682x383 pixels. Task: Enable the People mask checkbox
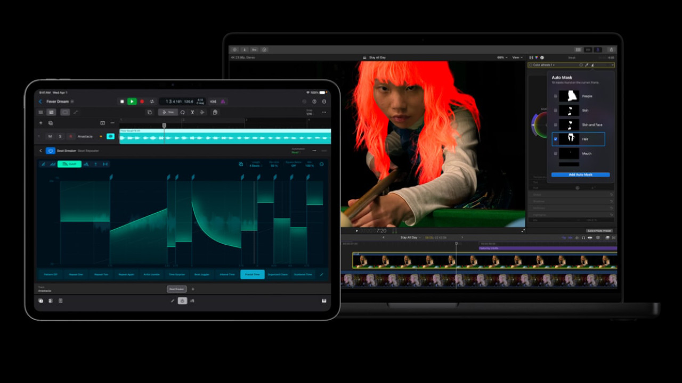pyautogui.click(x=556, y=96)
